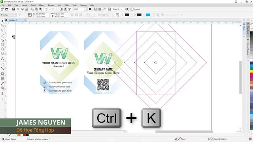Click the New document icon
Screen dimensions: 253x142
tap(2, 9)
